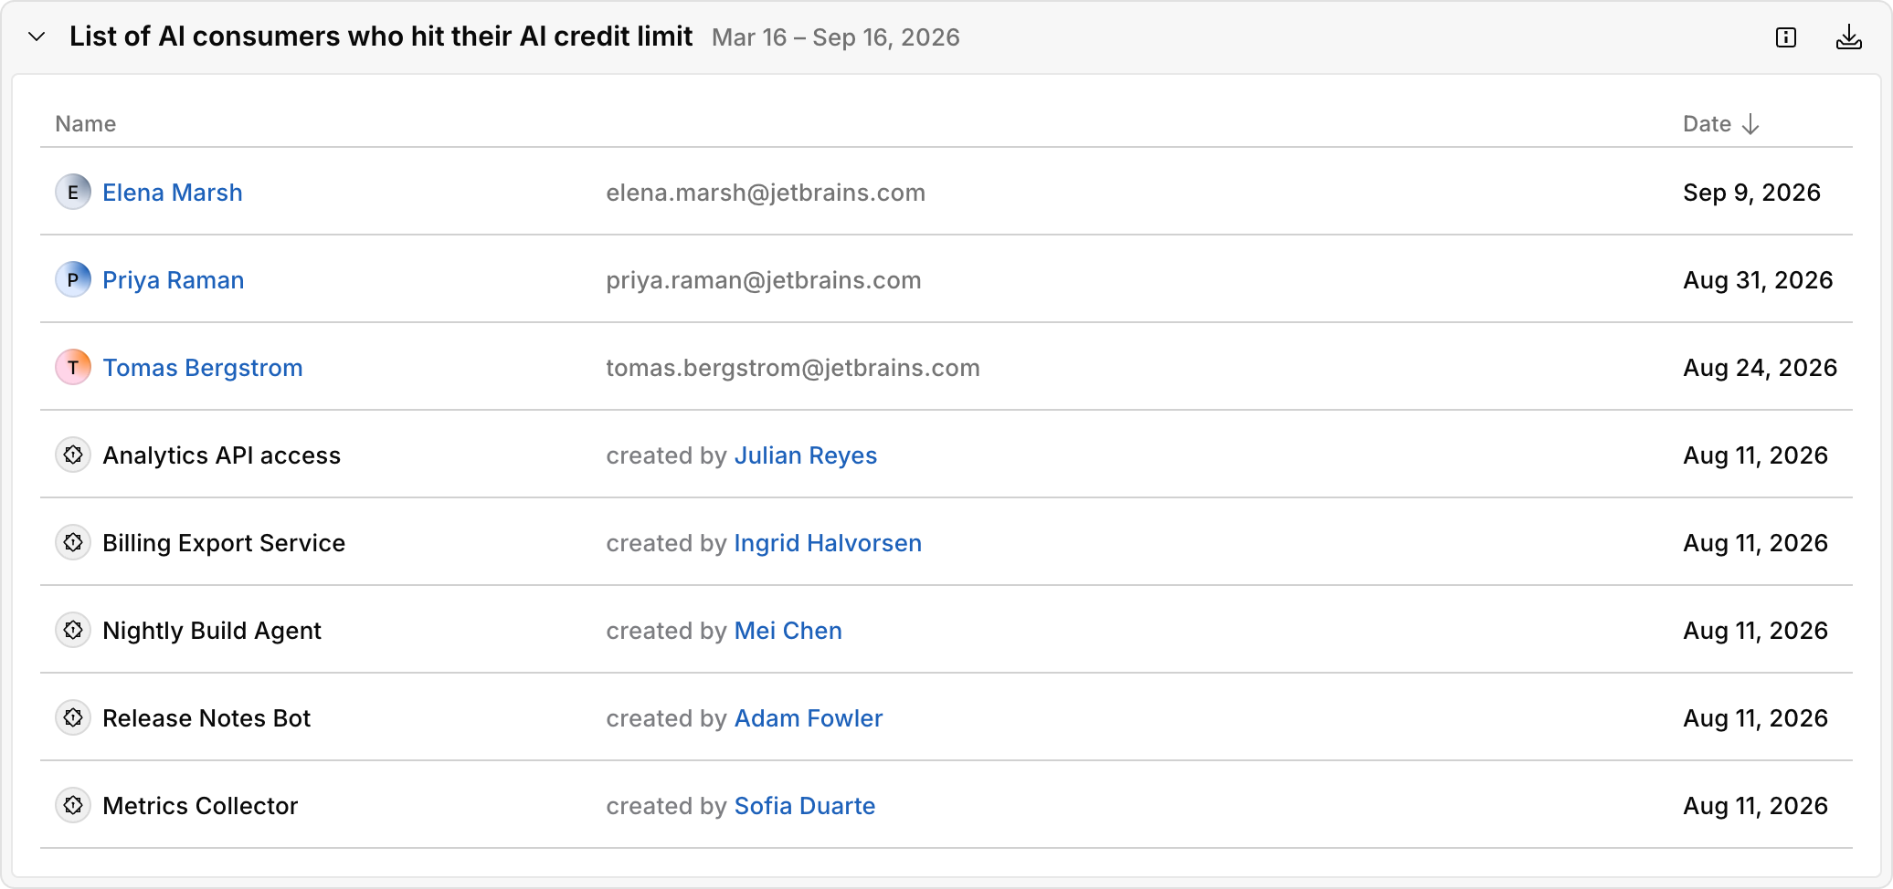
Task: Sort by the Date column header
Action: pyautogui.click(x=1720, y=124)
